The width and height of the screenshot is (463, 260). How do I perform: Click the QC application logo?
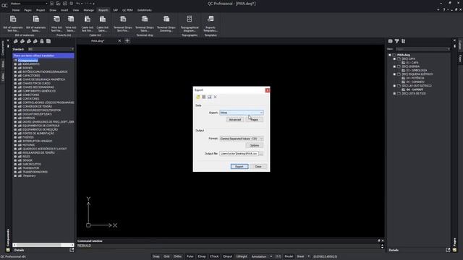point(4,5)
